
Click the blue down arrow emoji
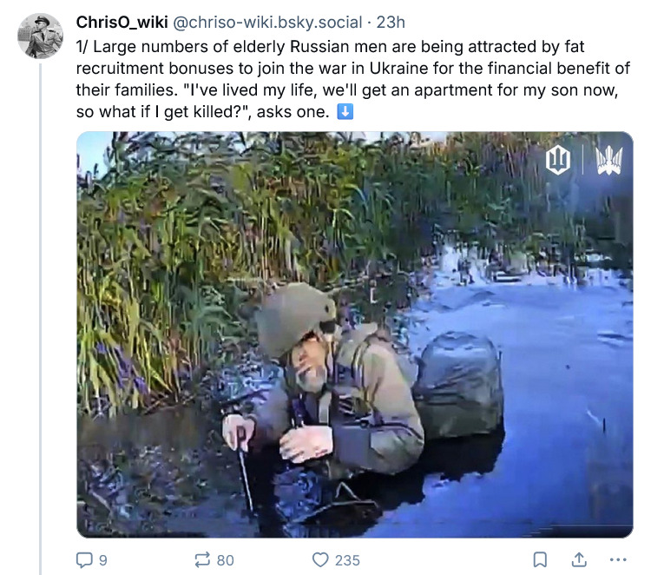345,112
